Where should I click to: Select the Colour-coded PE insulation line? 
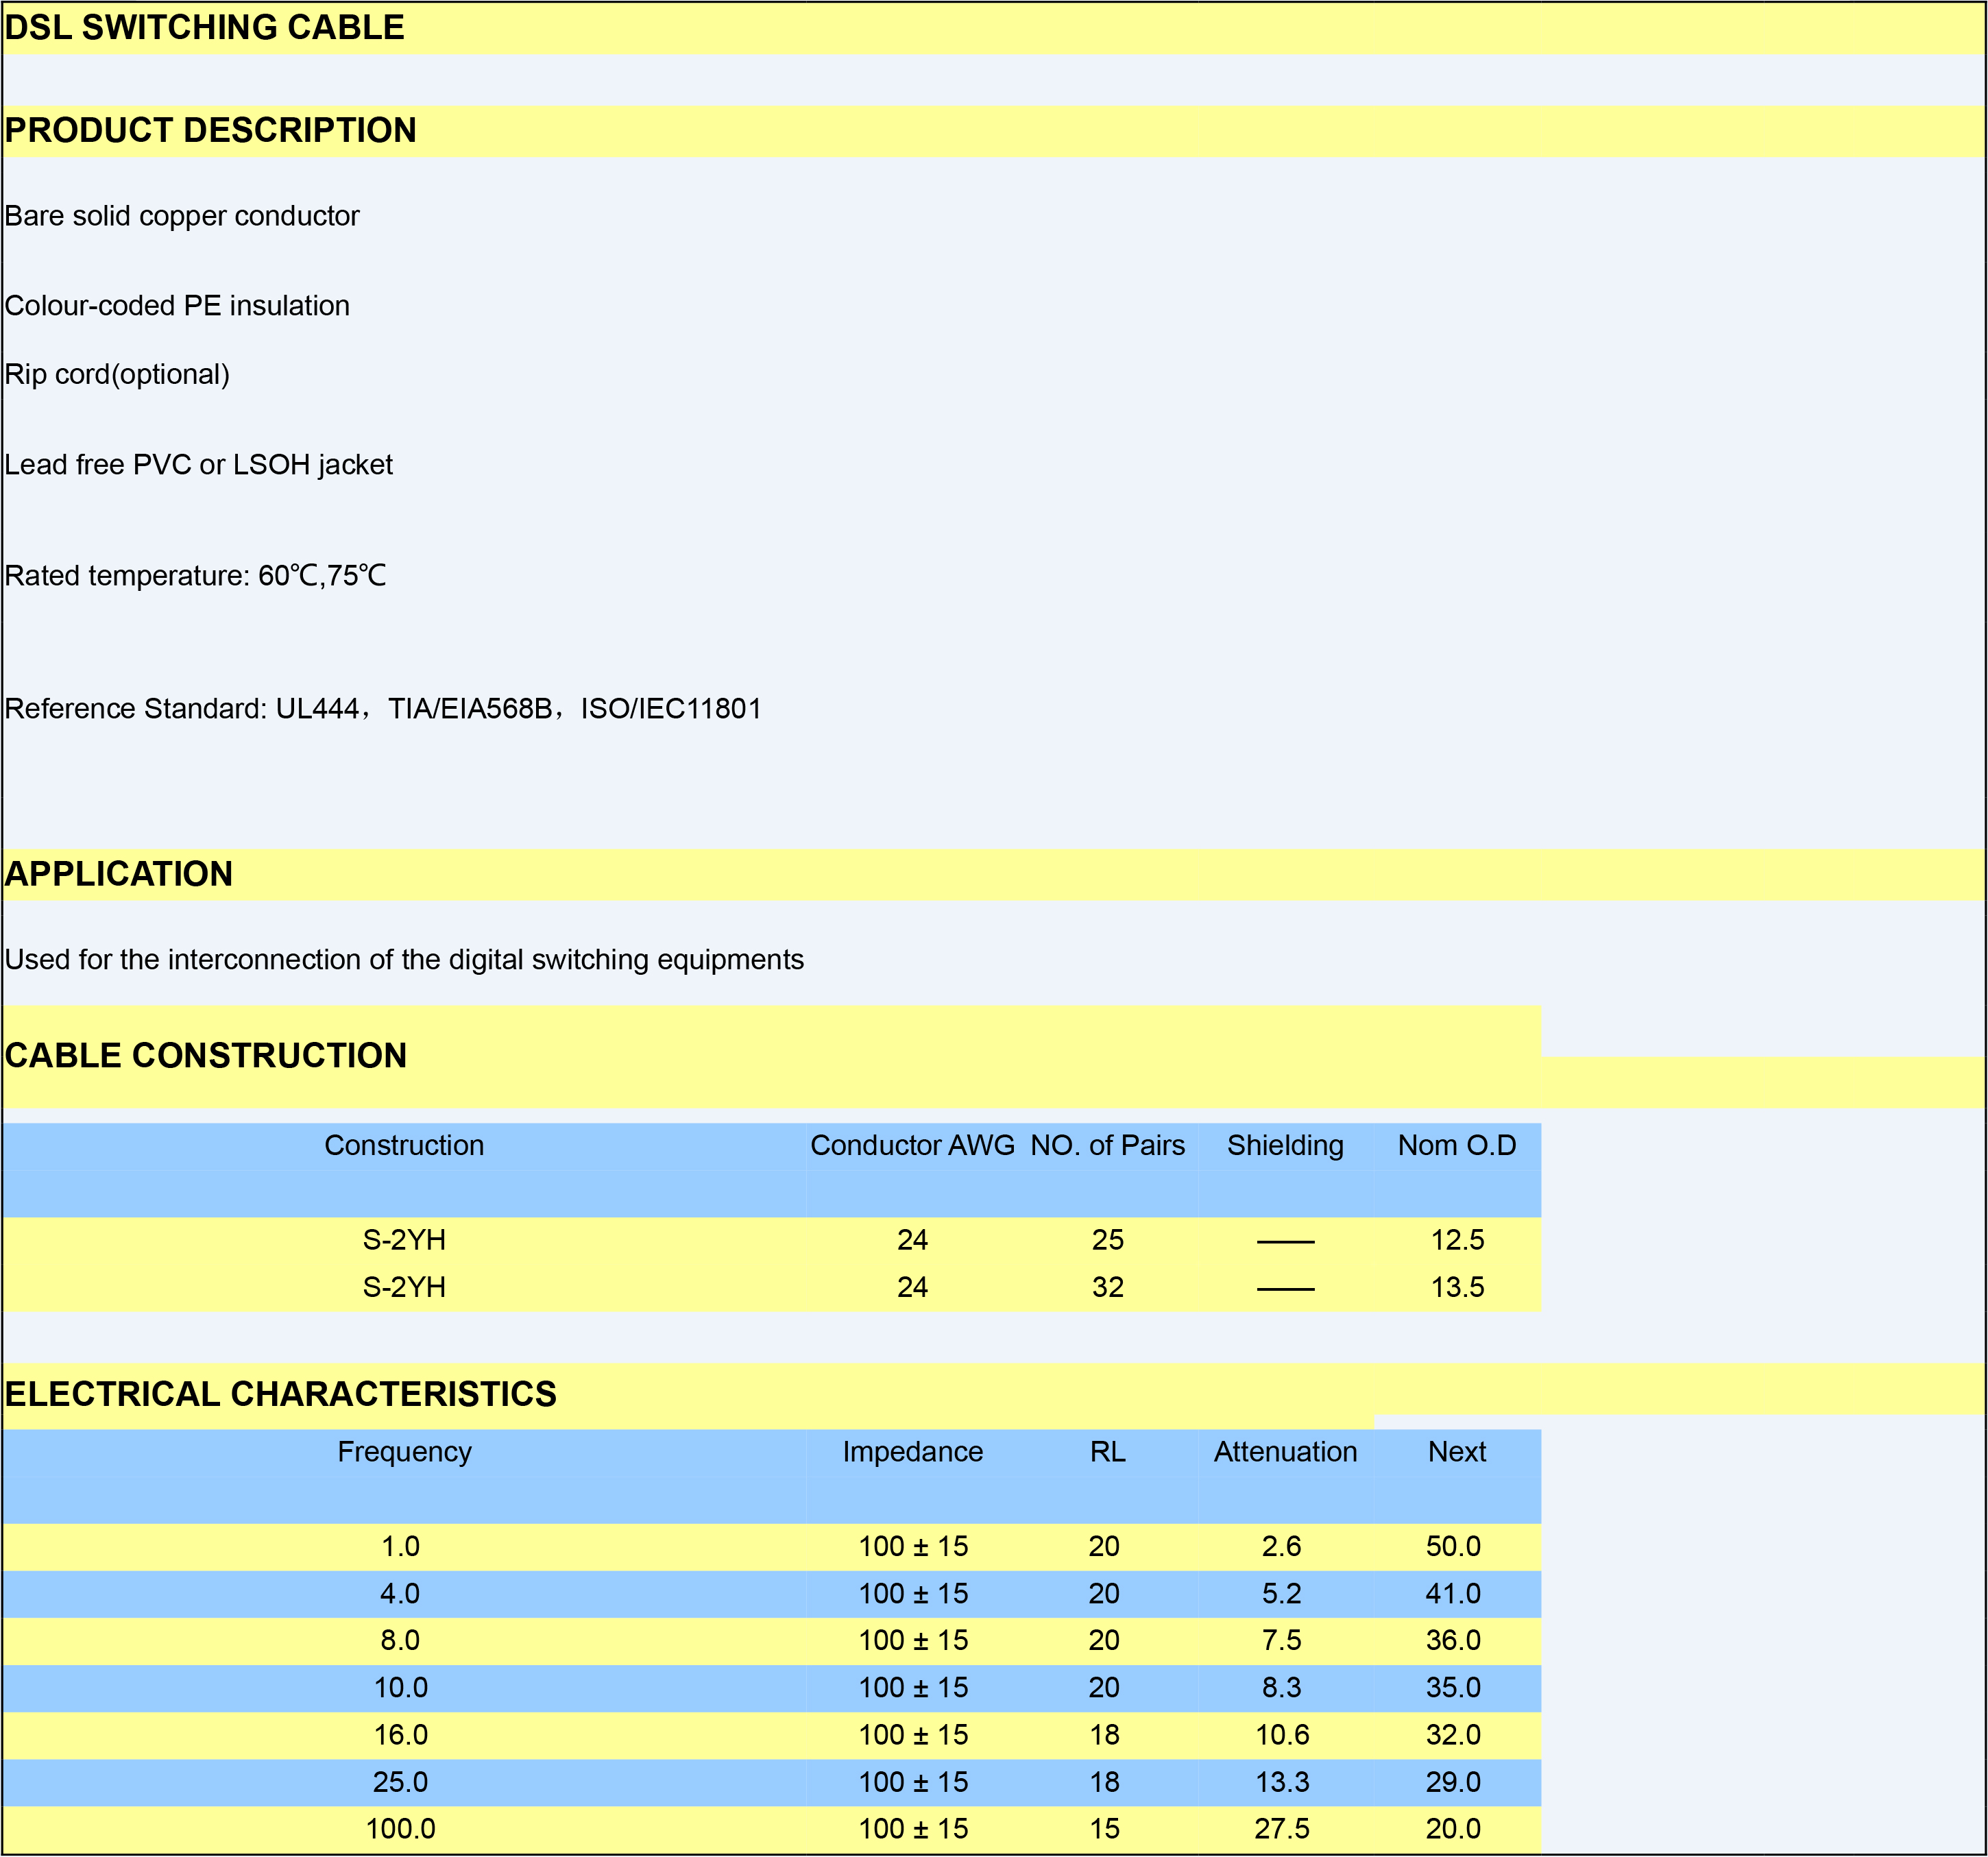click(x=178, y=306)
